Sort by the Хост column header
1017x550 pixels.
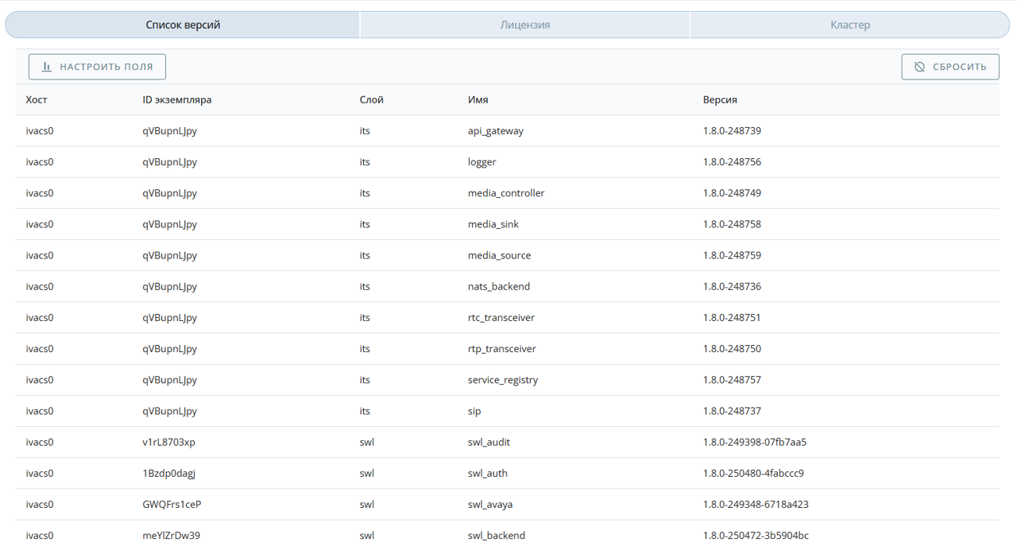[37, 100]
